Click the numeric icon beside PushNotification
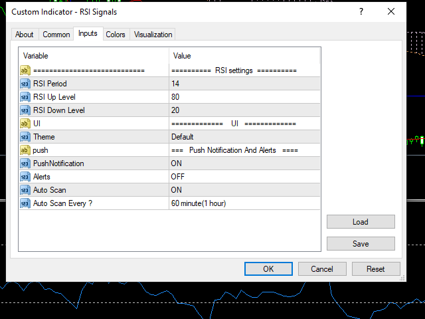The height and width of the screenshot is (319, 425). click(x=25, y=163)
